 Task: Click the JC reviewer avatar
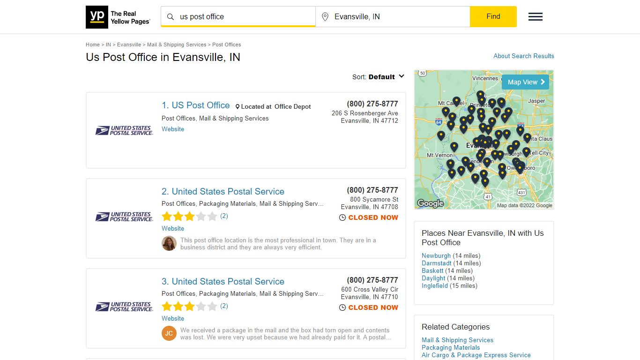tap(169, 333)
